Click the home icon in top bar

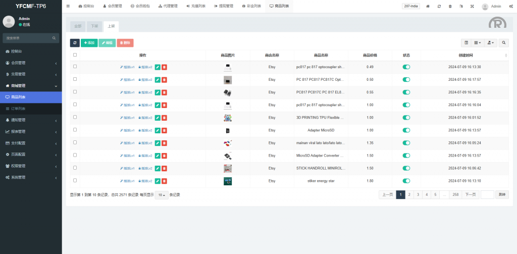click(428, 6)
